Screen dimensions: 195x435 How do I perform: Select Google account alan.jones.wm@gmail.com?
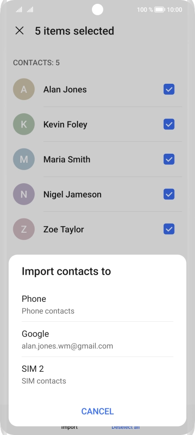[97, 339]
